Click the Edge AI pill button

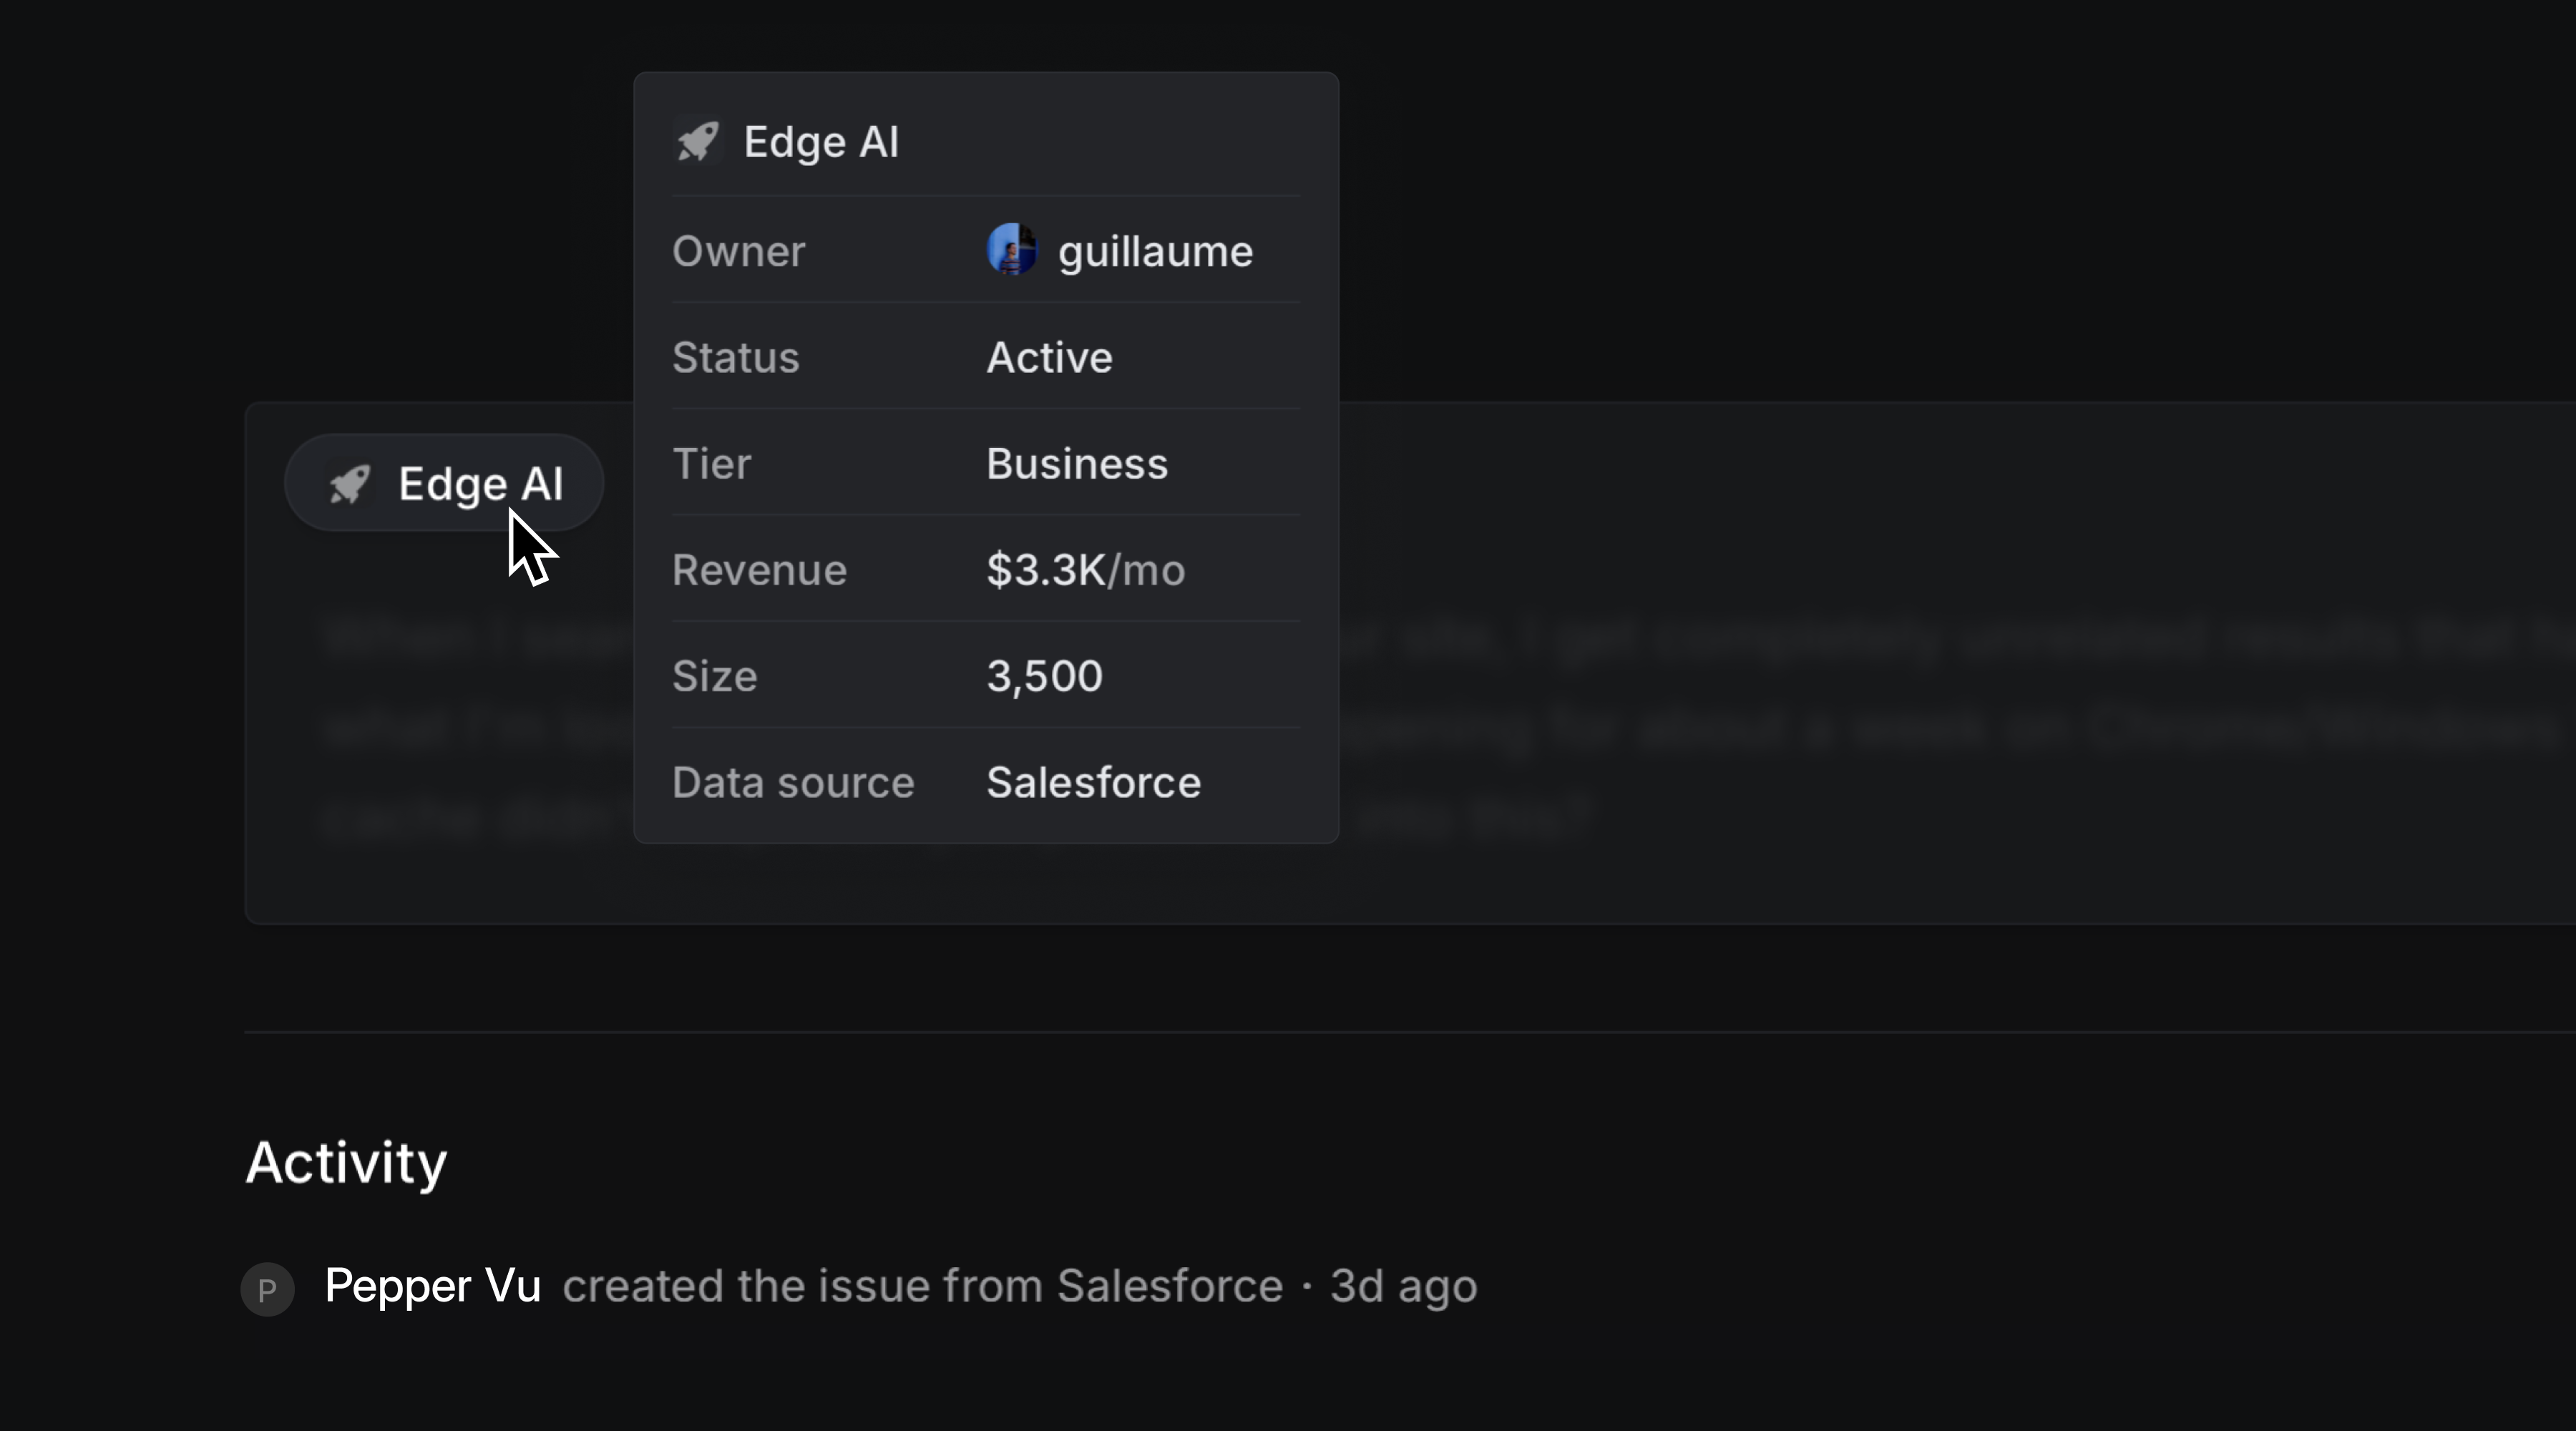click(x=443, y=483)
